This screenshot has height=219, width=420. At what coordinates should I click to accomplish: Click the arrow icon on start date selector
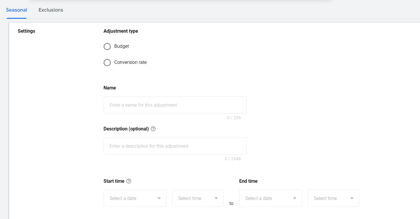[159, 198]
